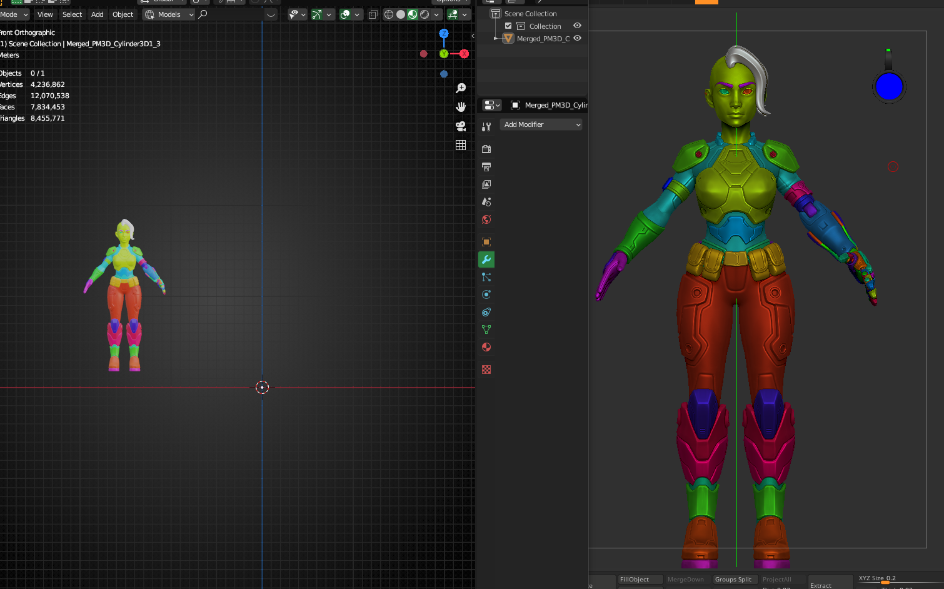The image size is (944, 589).
Task: Open the Modifier properties tab (wrench icon)
Action: 486,259
